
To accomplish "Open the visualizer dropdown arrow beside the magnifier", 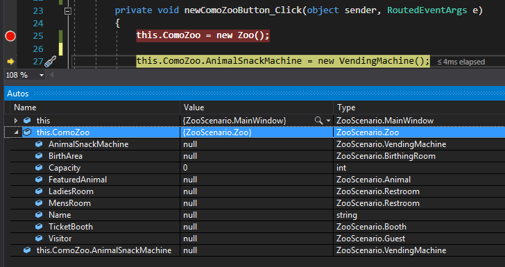I will (328, 121).
